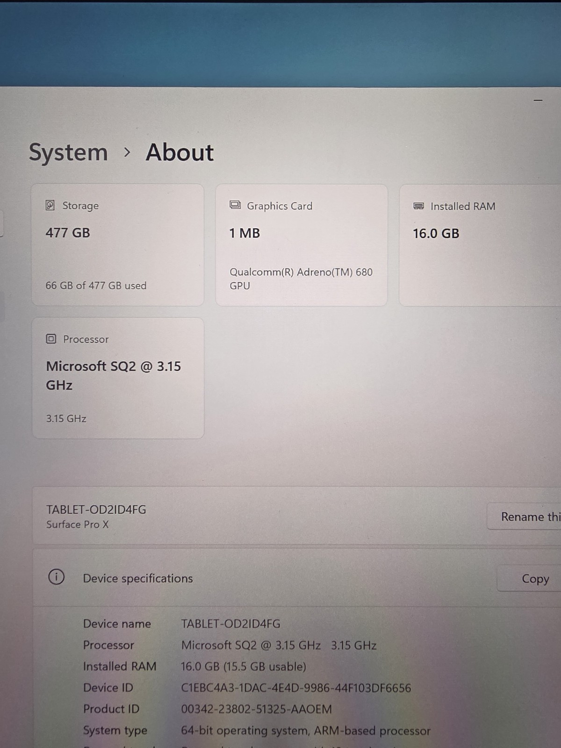Image resolution: width=561 pixels, height=748 pixels.
Task: Click the Processor chip icon
Action: tap(51, 339)
